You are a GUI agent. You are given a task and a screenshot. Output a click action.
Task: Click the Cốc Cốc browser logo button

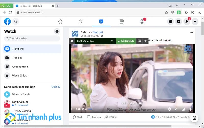6,6
